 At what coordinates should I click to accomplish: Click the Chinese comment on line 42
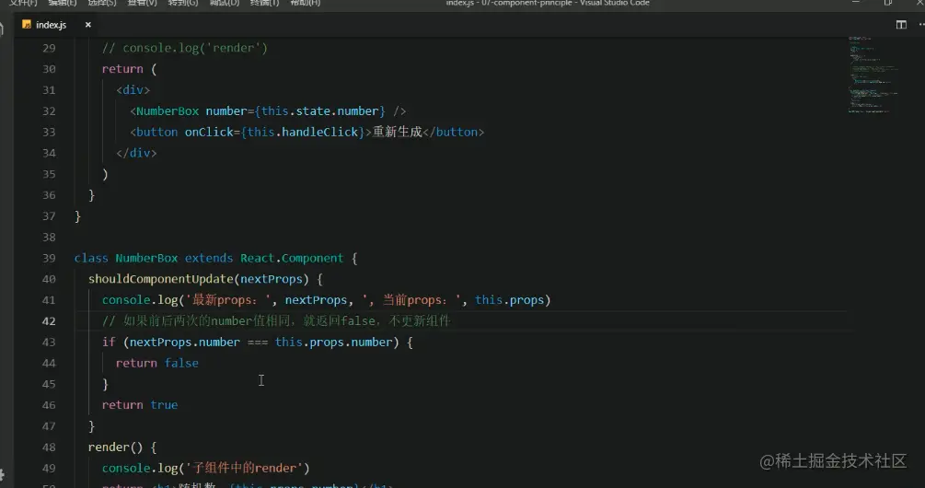point(276,321)
